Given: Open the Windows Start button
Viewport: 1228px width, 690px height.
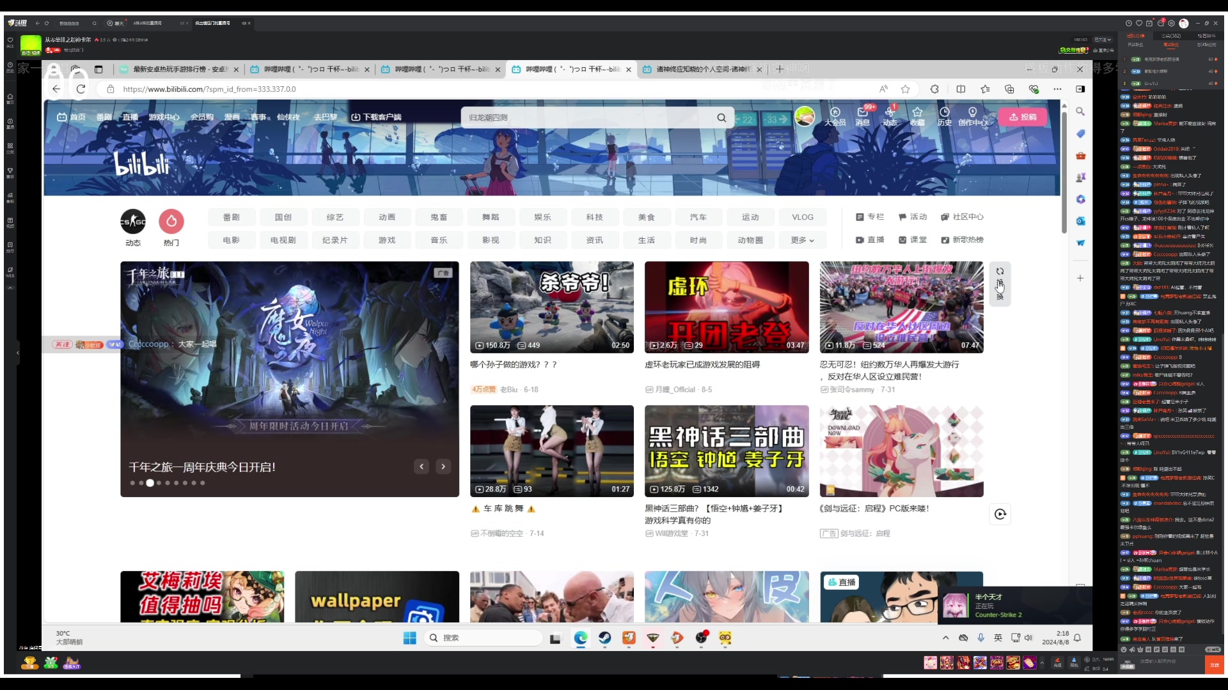Looking at the screenshot, I should pyautogui.click(x=410, y=638).
